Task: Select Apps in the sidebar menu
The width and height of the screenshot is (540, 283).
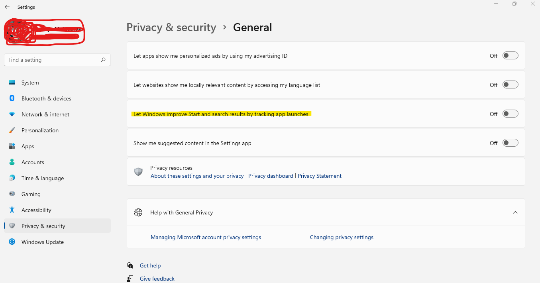Action: (28, 146)
